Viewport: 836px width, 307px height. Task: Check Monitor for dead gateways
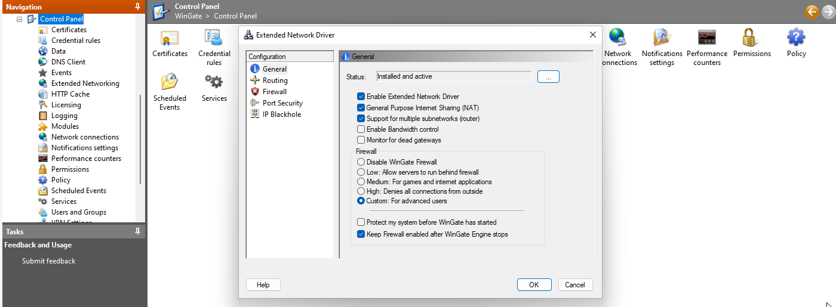coord(361,140)
